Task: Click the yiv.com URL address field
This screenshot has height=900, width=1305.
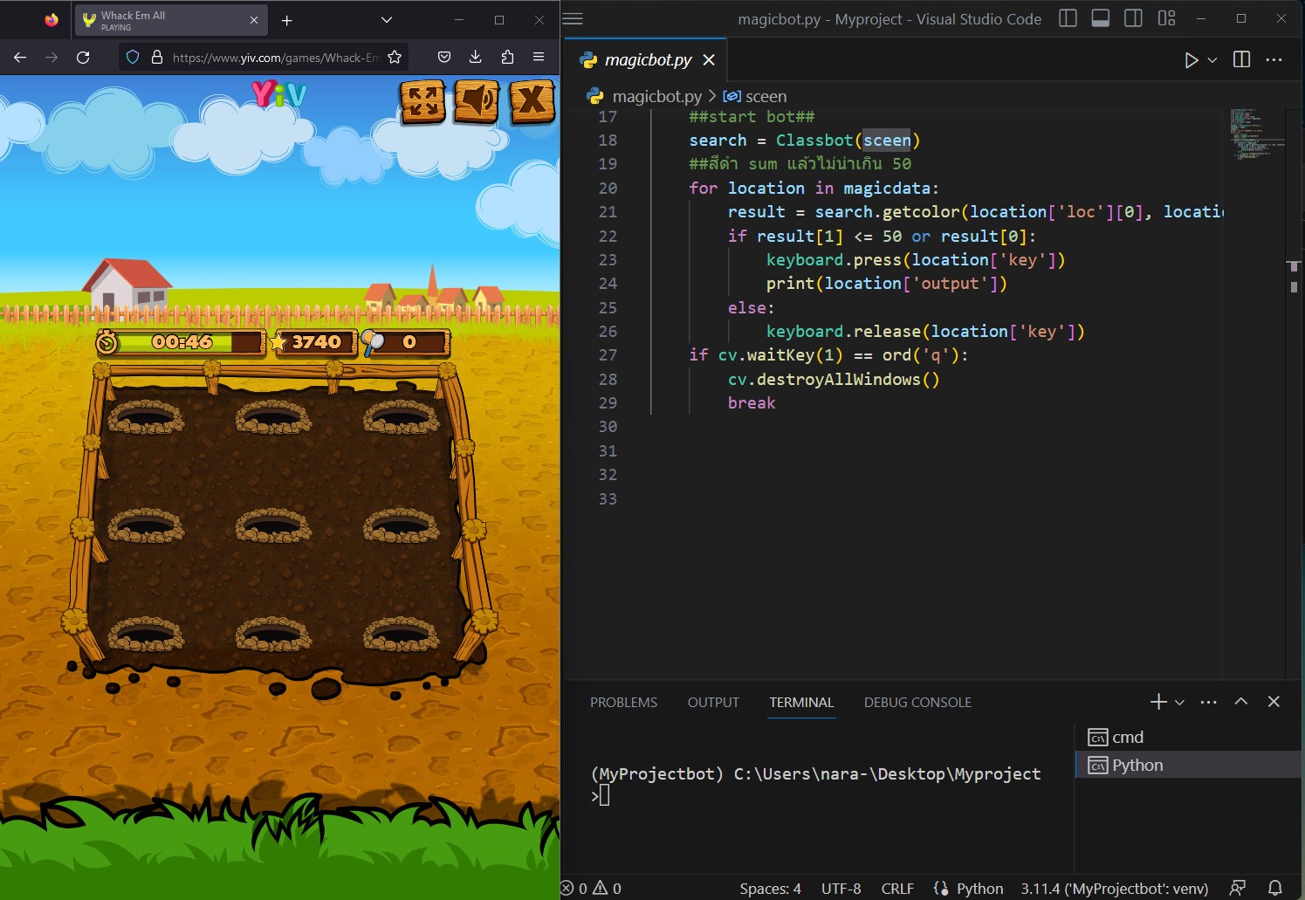Action: coord(275,58)
